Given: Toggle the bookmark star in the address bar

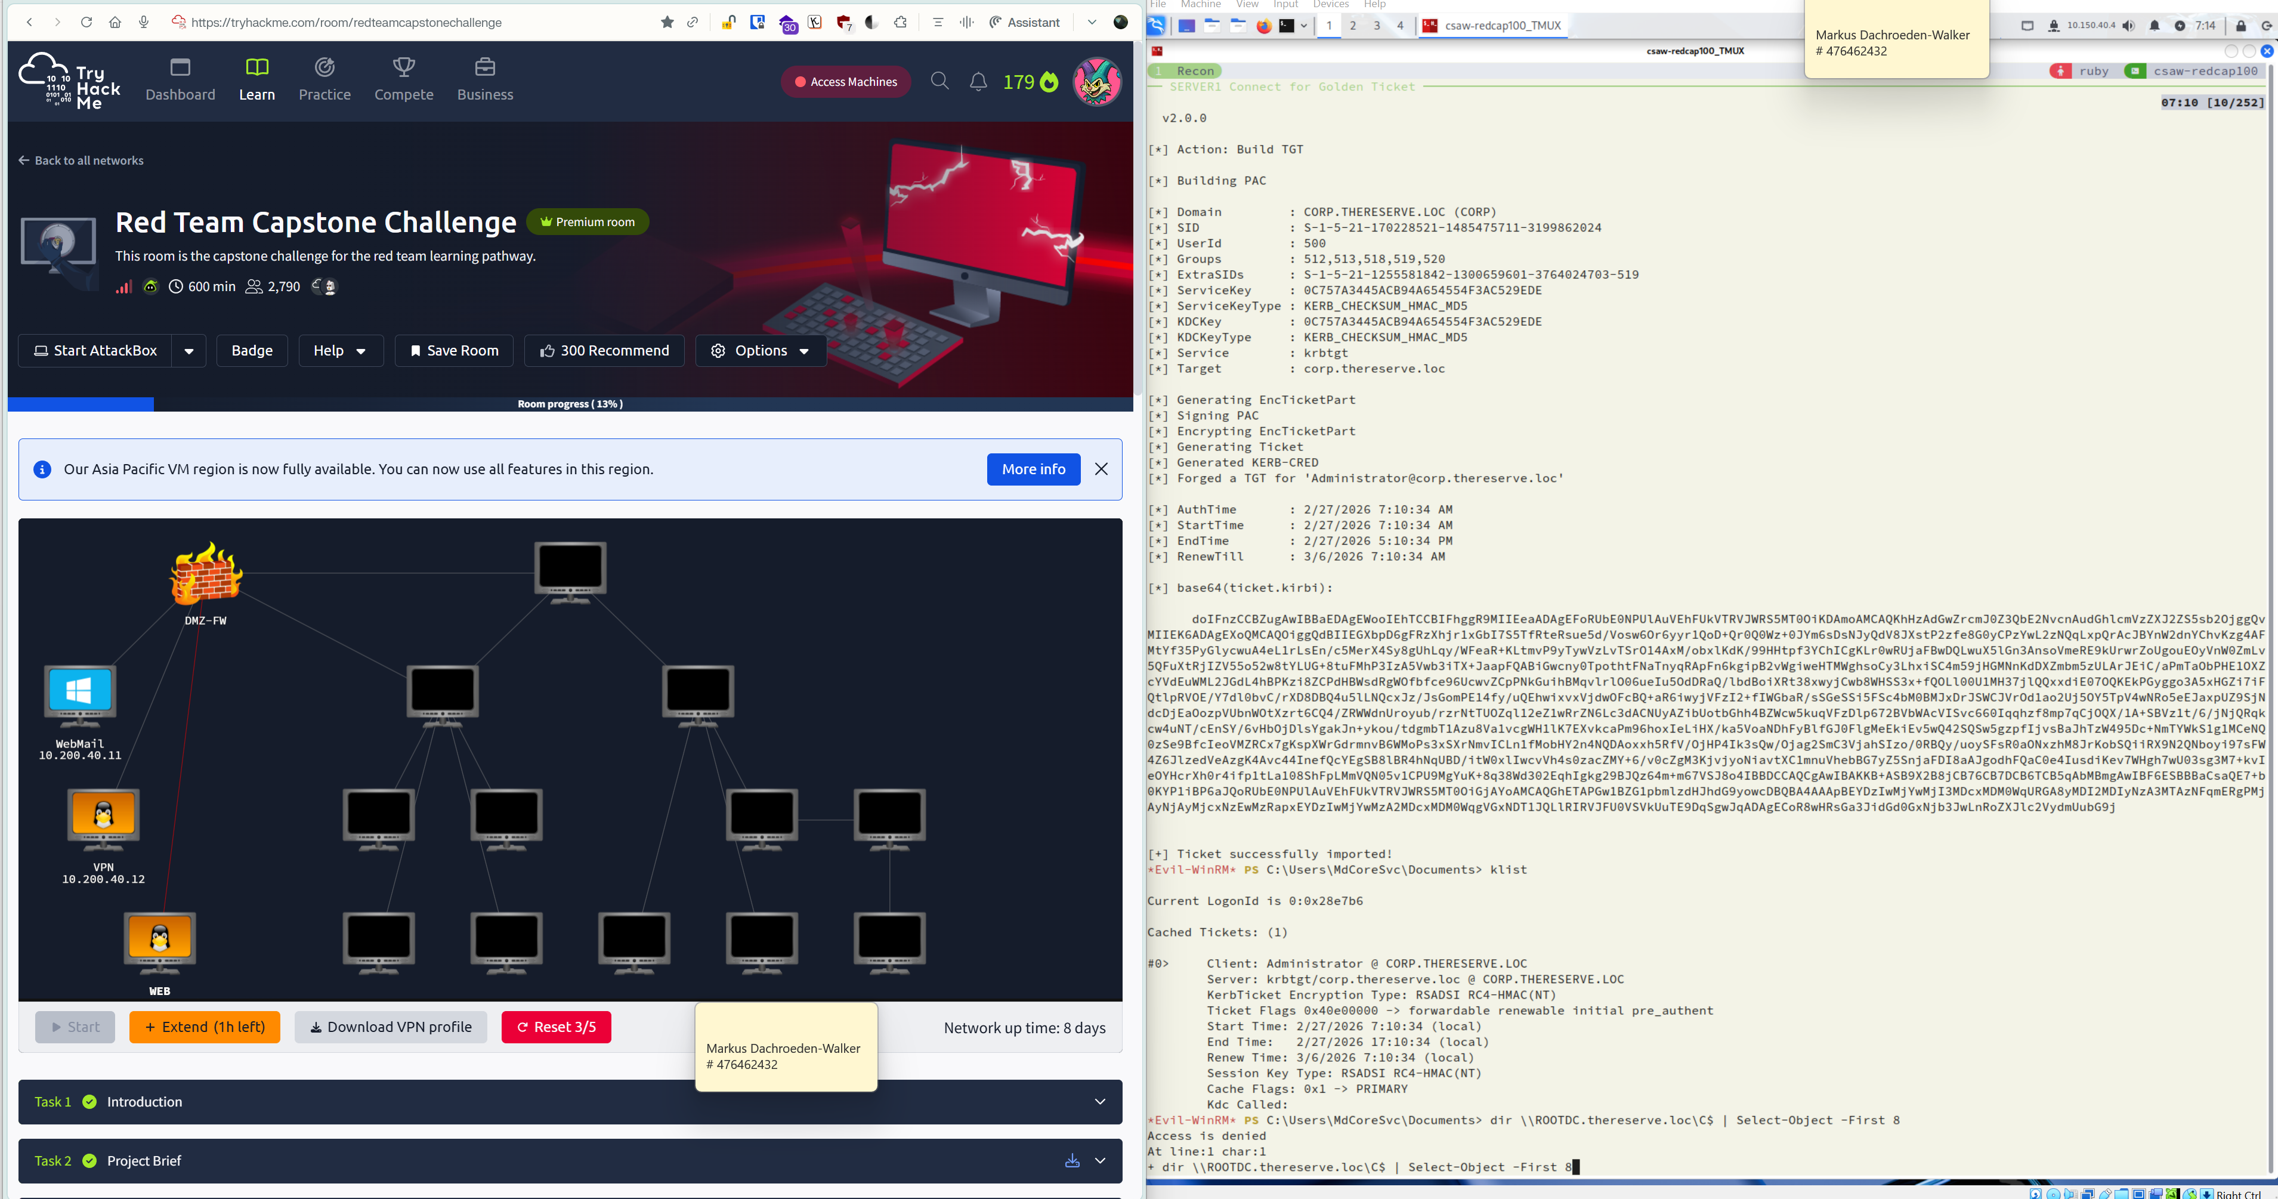Looking at the screenshot, I should (x=667, y=22).
